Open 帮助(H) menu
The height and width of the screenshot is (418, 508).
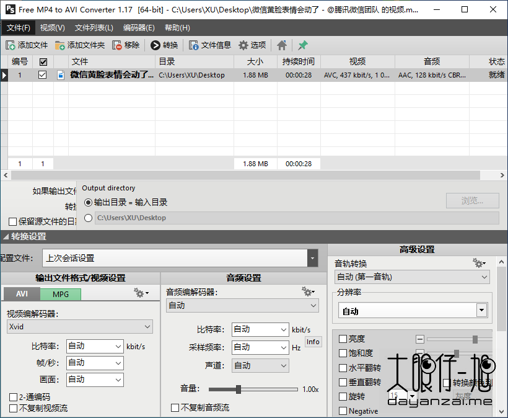click(x=177, y=28)
